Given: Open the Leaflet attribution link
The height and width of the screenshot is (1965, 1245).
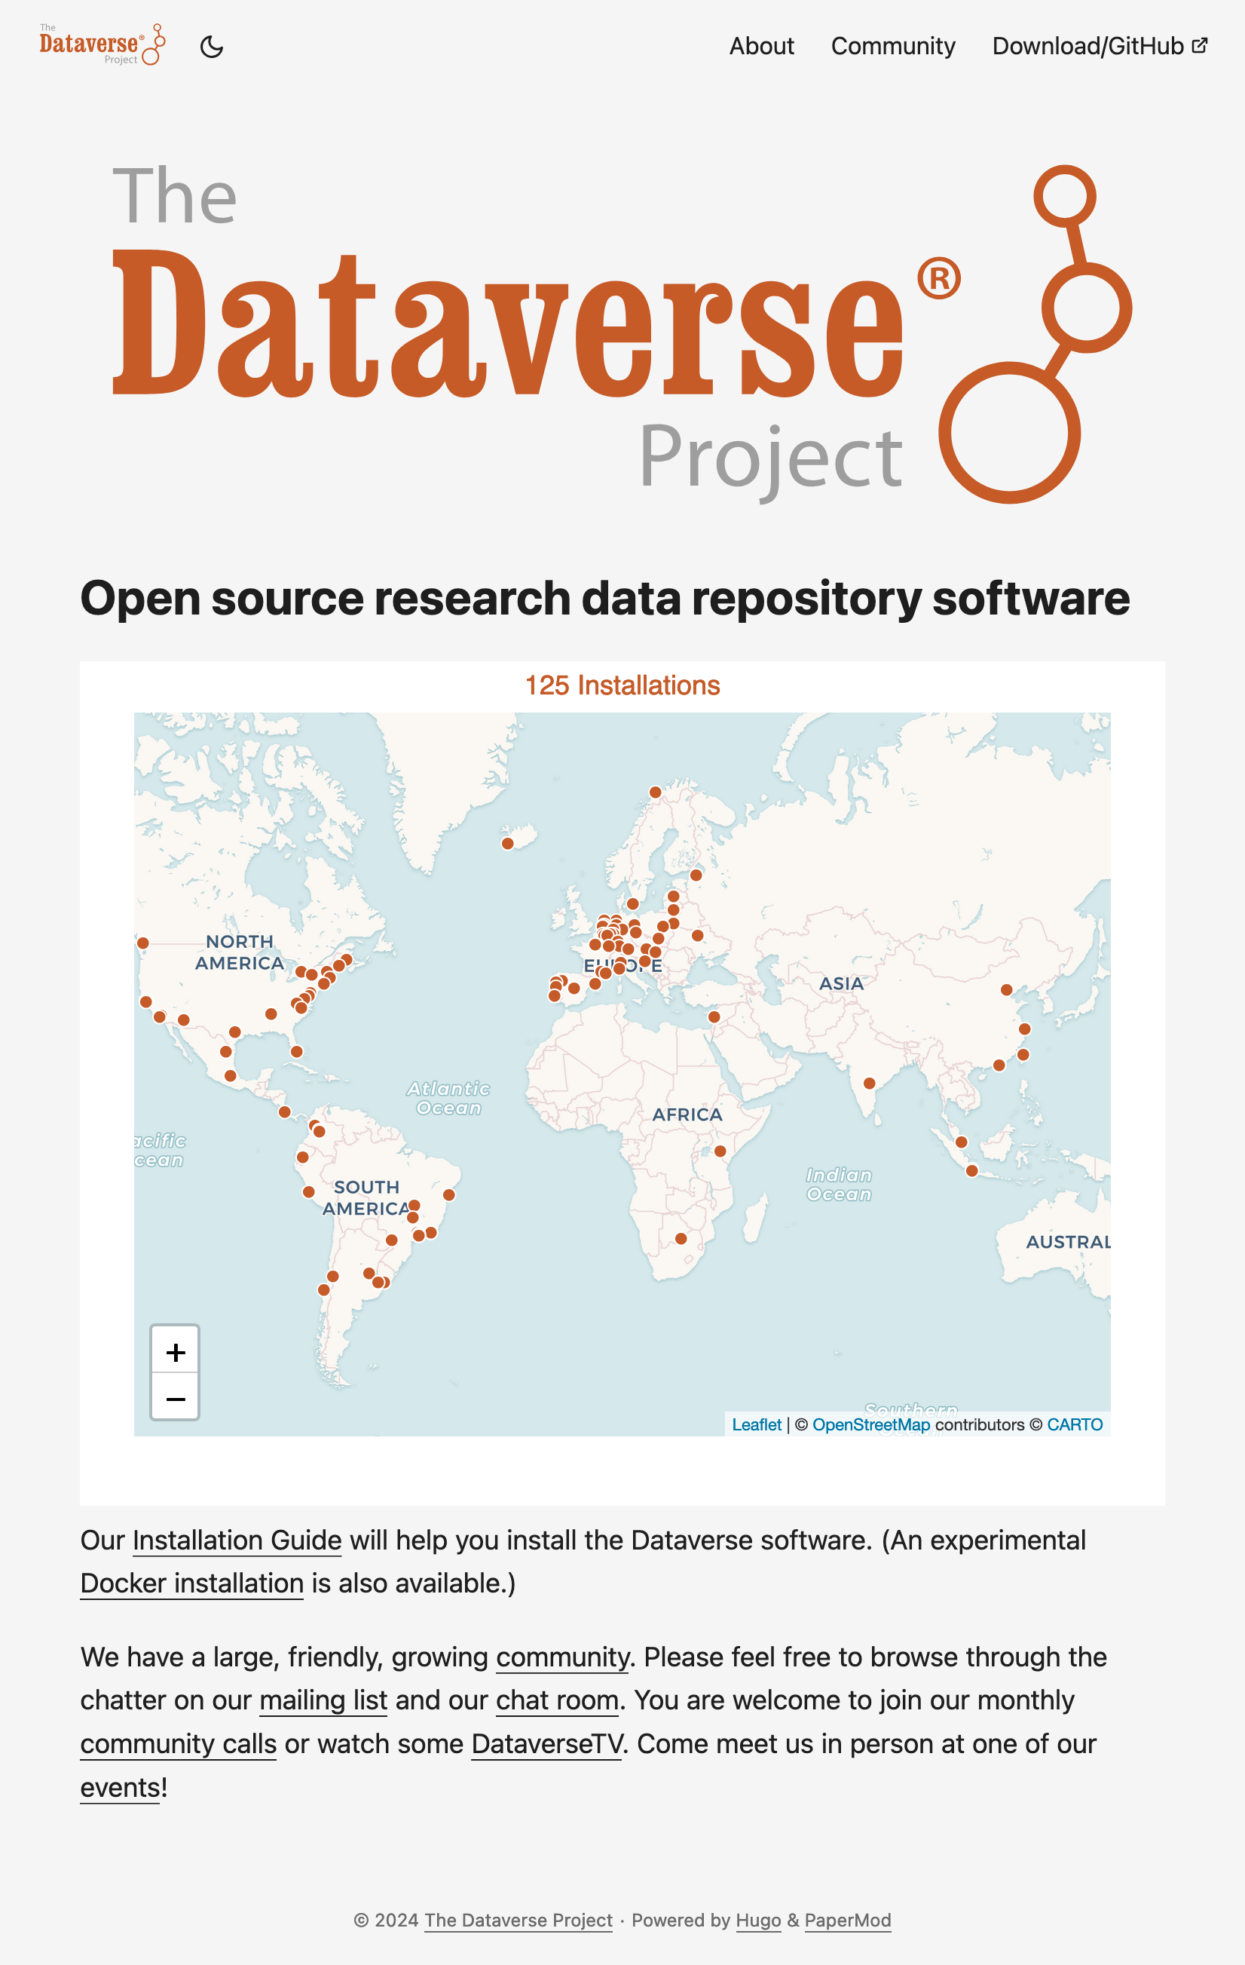Looking at the screenshot, I should click(757, 1425).
